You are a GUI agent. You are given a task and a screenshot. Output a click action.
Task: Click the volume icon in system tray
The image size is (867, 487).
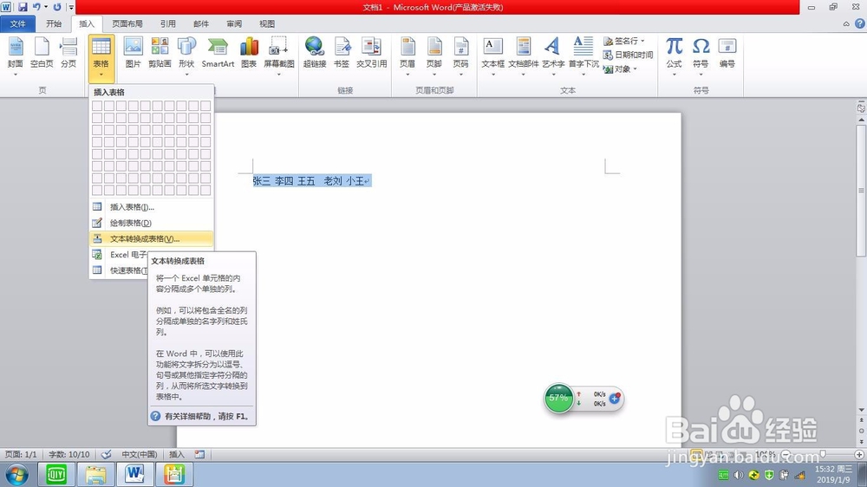738,476
